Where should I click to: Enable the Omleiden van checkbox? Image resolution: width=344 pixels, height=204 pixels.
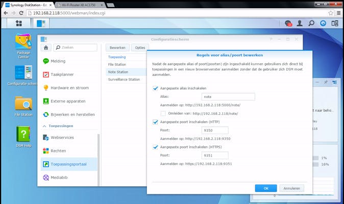163,114
